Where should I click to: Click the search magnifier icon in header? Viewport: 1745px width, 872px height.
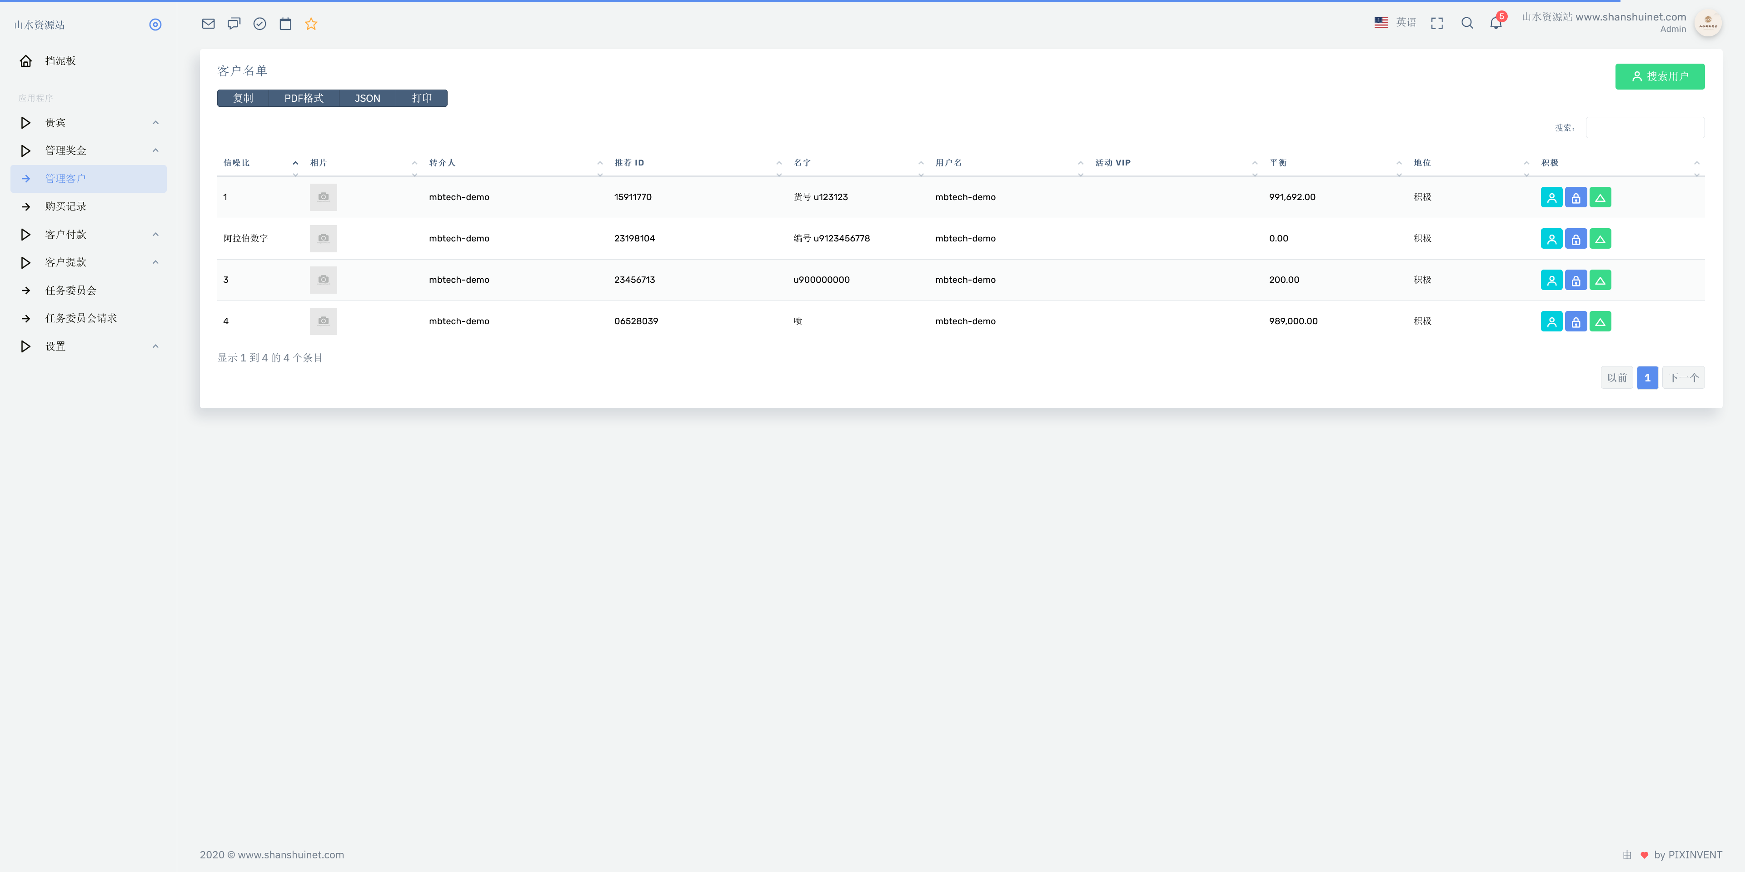pos(1466,23)
